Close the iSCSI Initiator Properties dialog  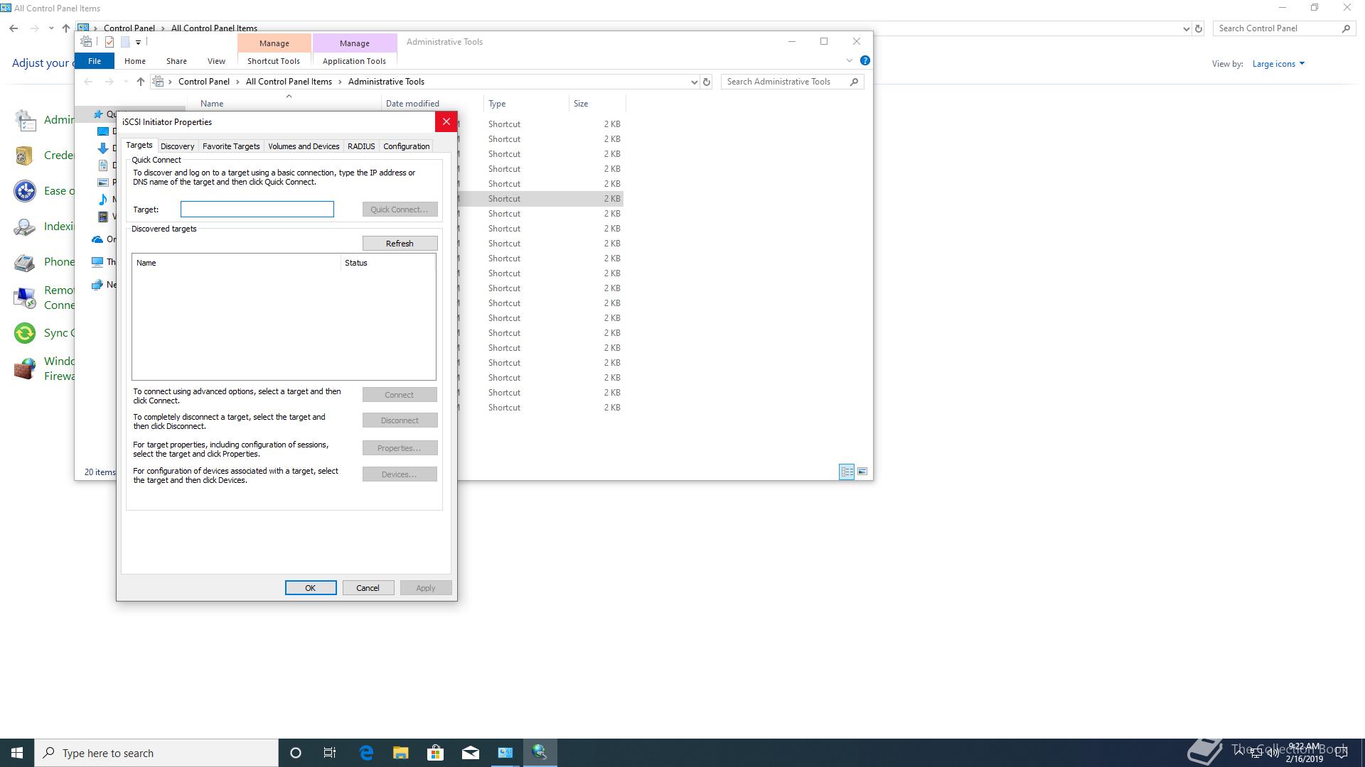446,122
